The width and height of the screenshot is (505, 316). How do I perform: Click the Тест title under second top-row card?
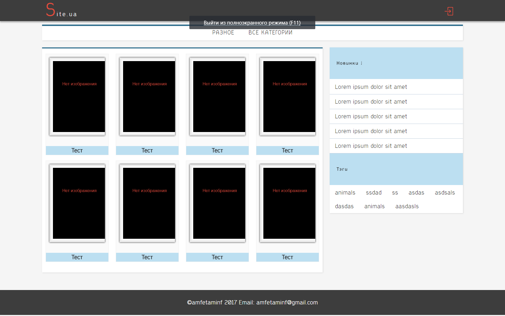(147, 151)
